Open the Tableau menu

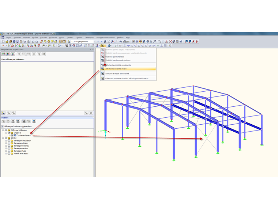pyautogui.click(x=70, y=37)
